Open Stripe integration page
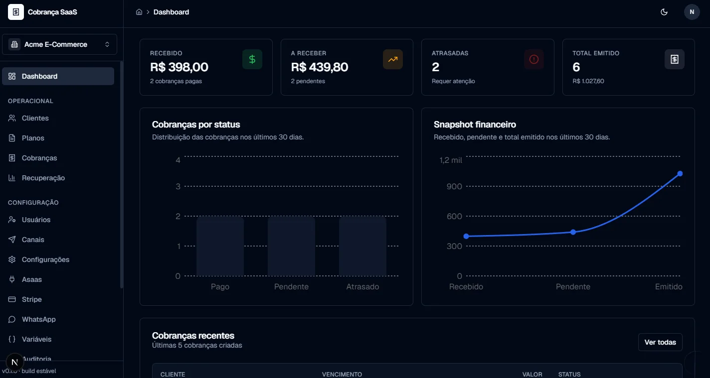This screenshot has width=710, height=378. pyautogui.click(x=58, y=299)
